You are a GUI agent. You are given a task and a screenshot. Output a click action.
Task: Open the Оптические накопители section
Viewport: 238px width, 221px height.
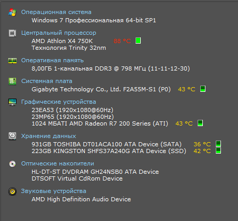point(57,163)
